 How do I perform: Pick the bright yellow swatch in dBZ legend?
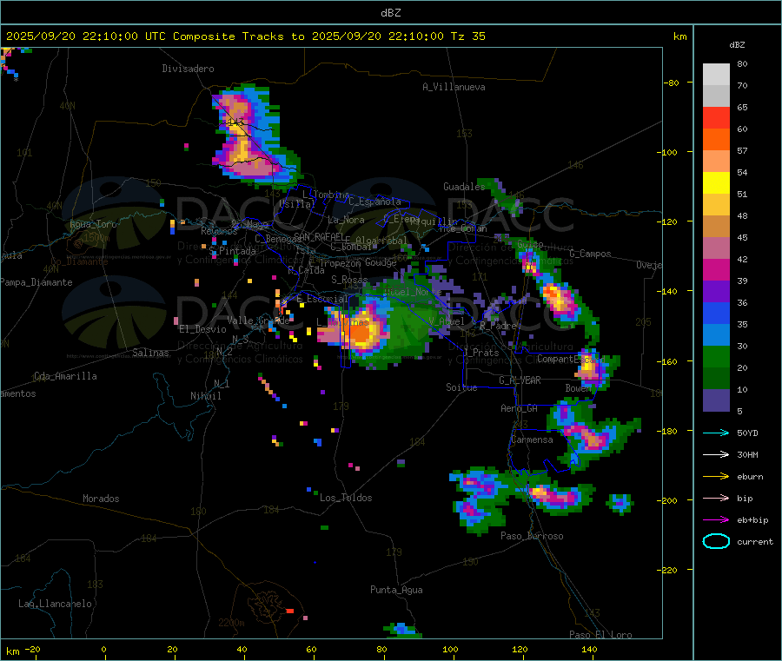[716, 183]
